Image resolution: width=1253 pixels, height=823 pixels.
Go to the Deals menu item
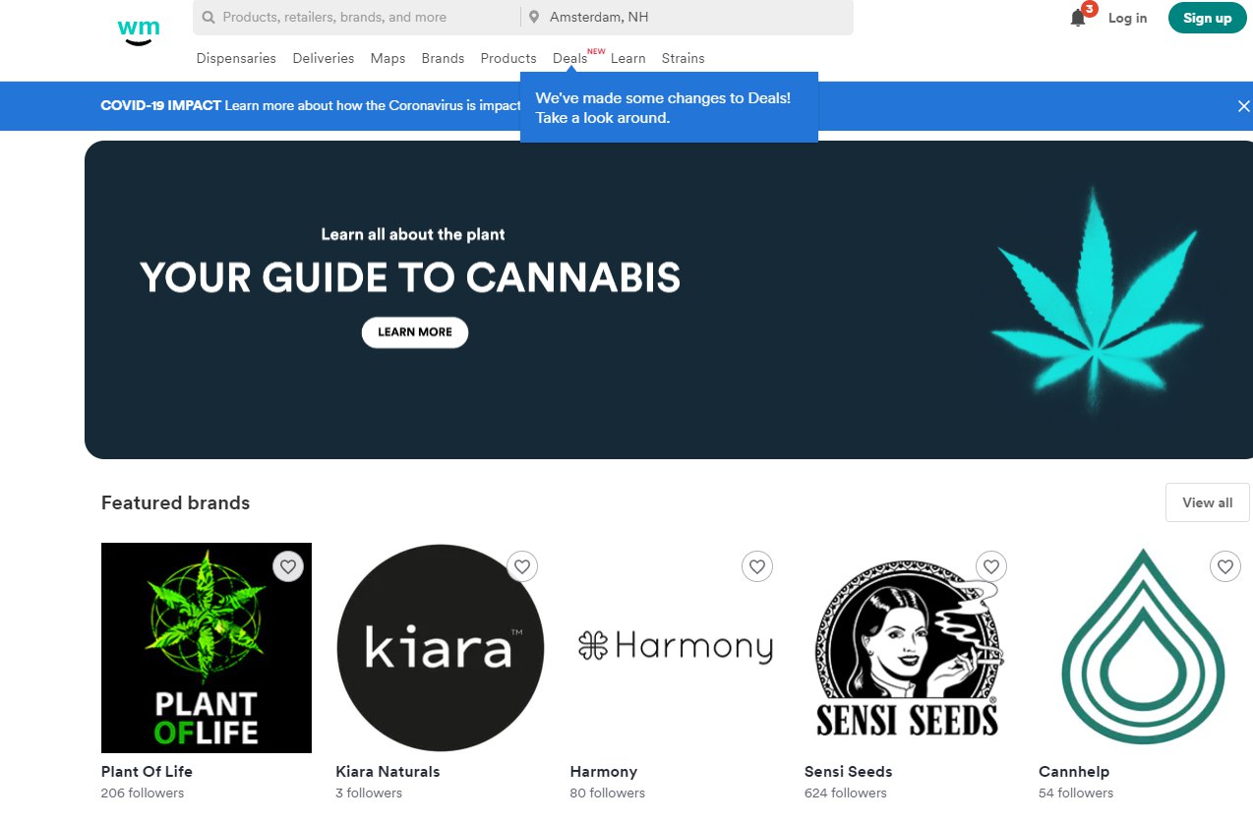pyautogui.click(x=569, y=58)
